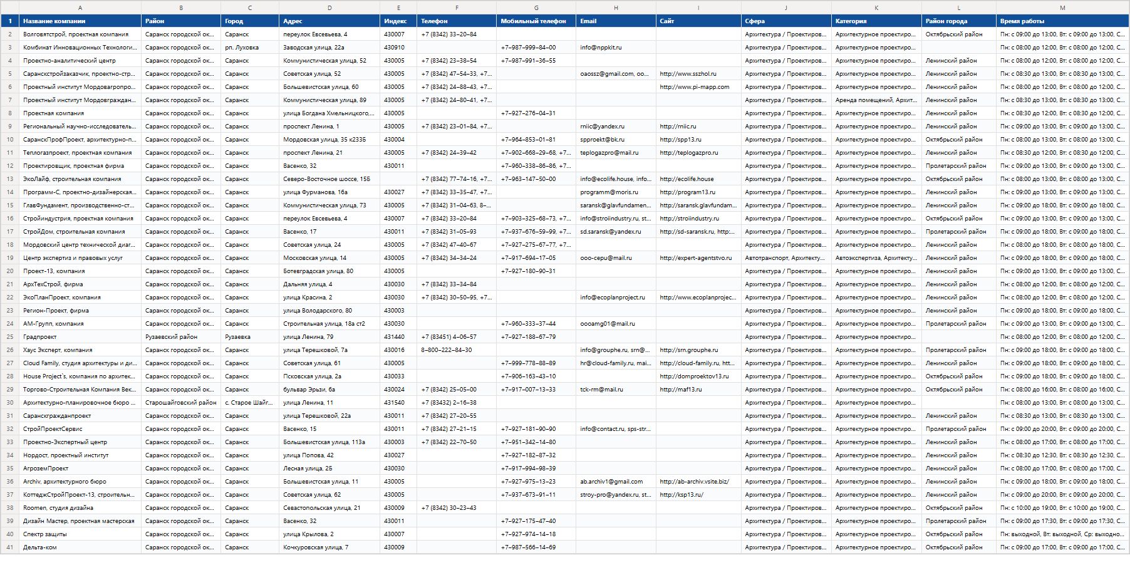Click the "Индекс" header cell
The width and height of the screenshot is (1130, 565).
click(398, 21)
